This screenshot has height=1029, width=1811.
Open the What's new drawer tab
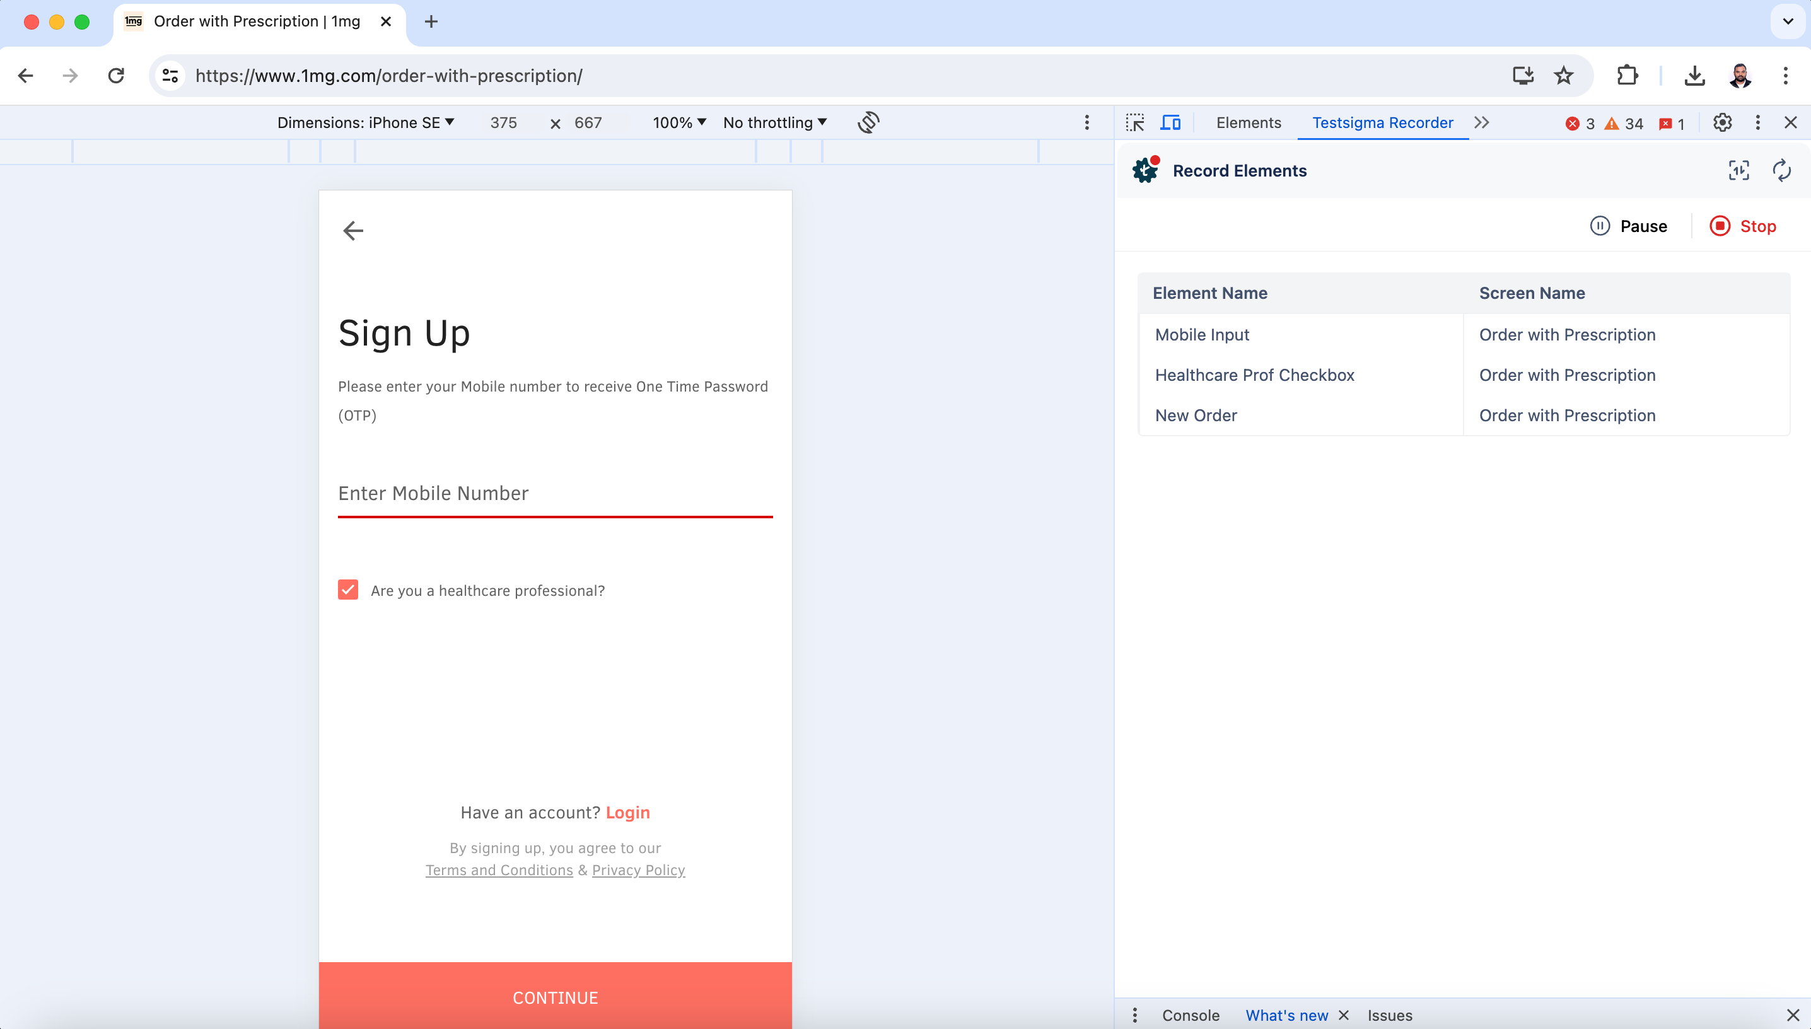pos(1287,1015)
